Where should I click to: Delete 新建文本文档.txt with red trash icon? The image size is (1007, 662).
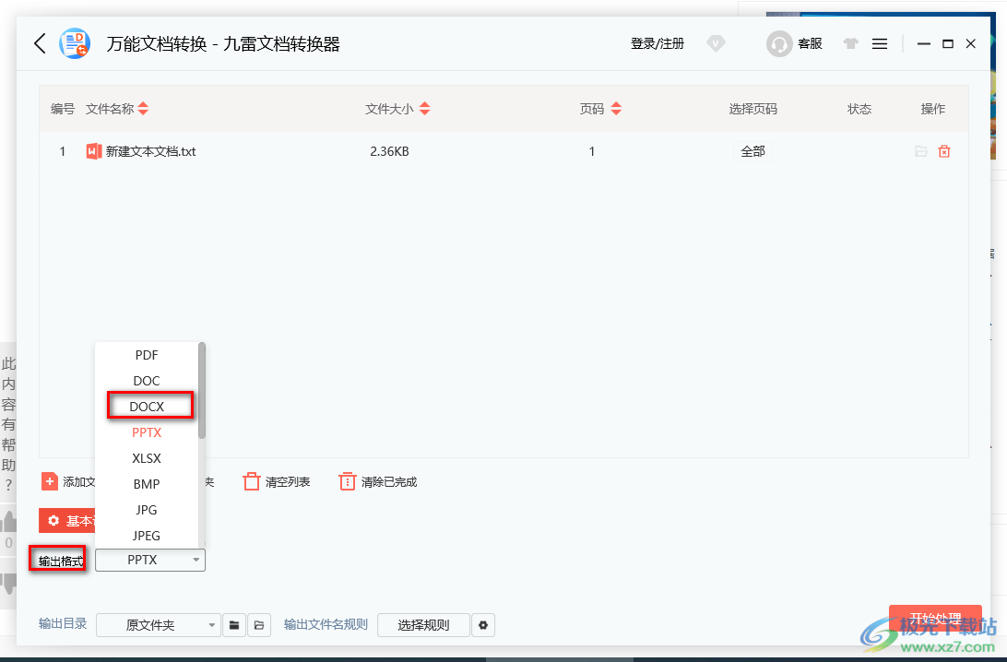(x=944, y=151)
